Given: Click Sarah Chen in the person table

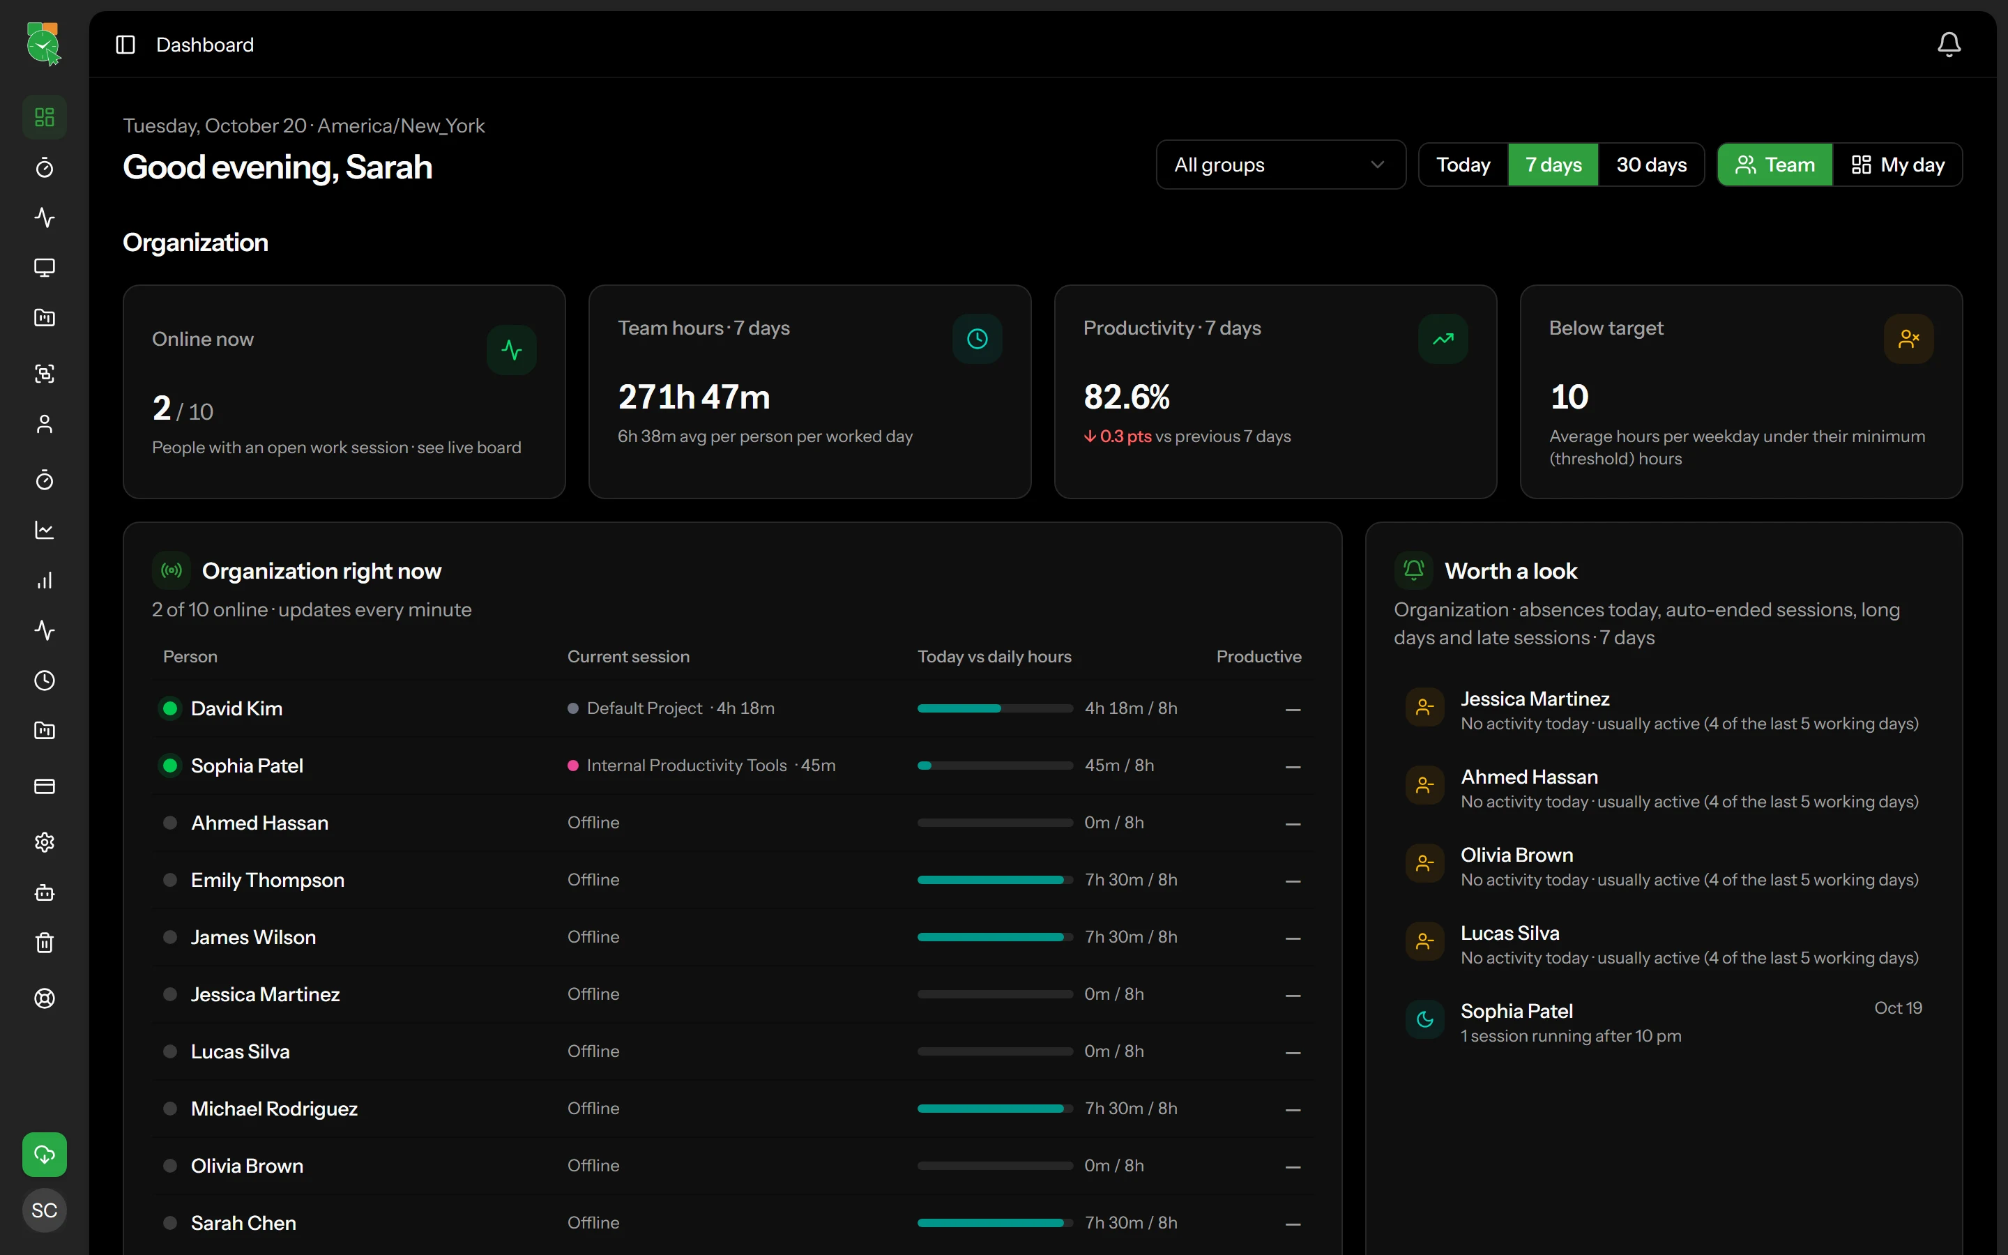Looking at the screenshot, I should tap(243, 1223).
